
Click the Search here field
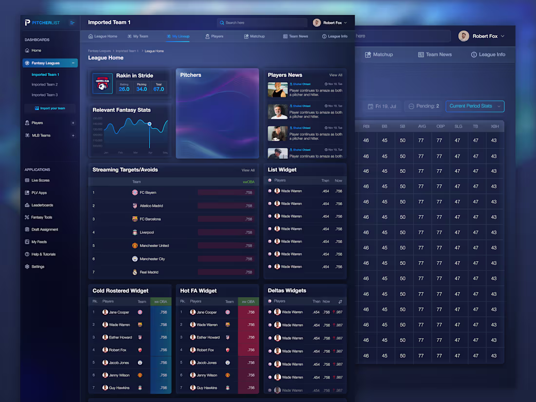click(x=262, y=22)
